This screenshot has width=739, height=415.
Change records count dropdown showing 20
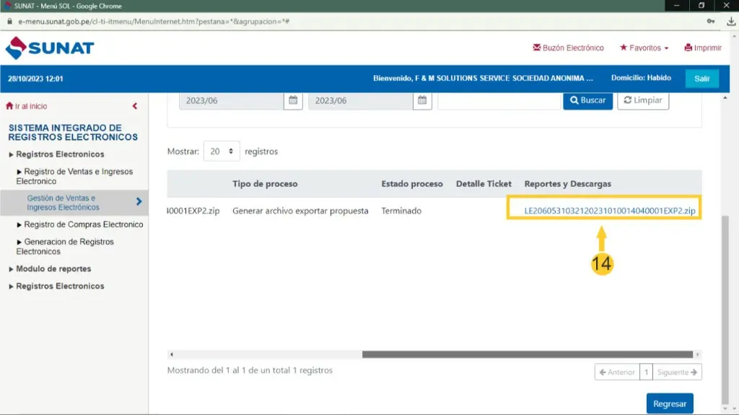coord(222,152)
